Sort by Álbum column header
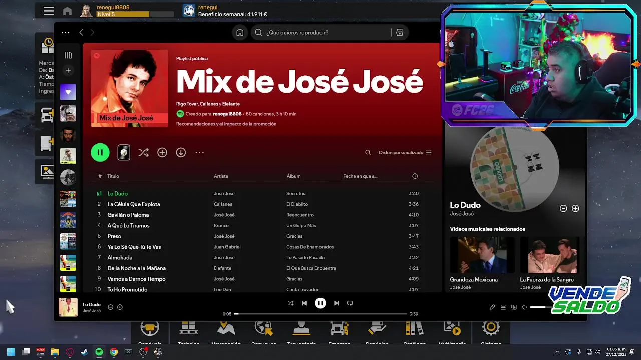641x360 pixels. tap(293, 176)
